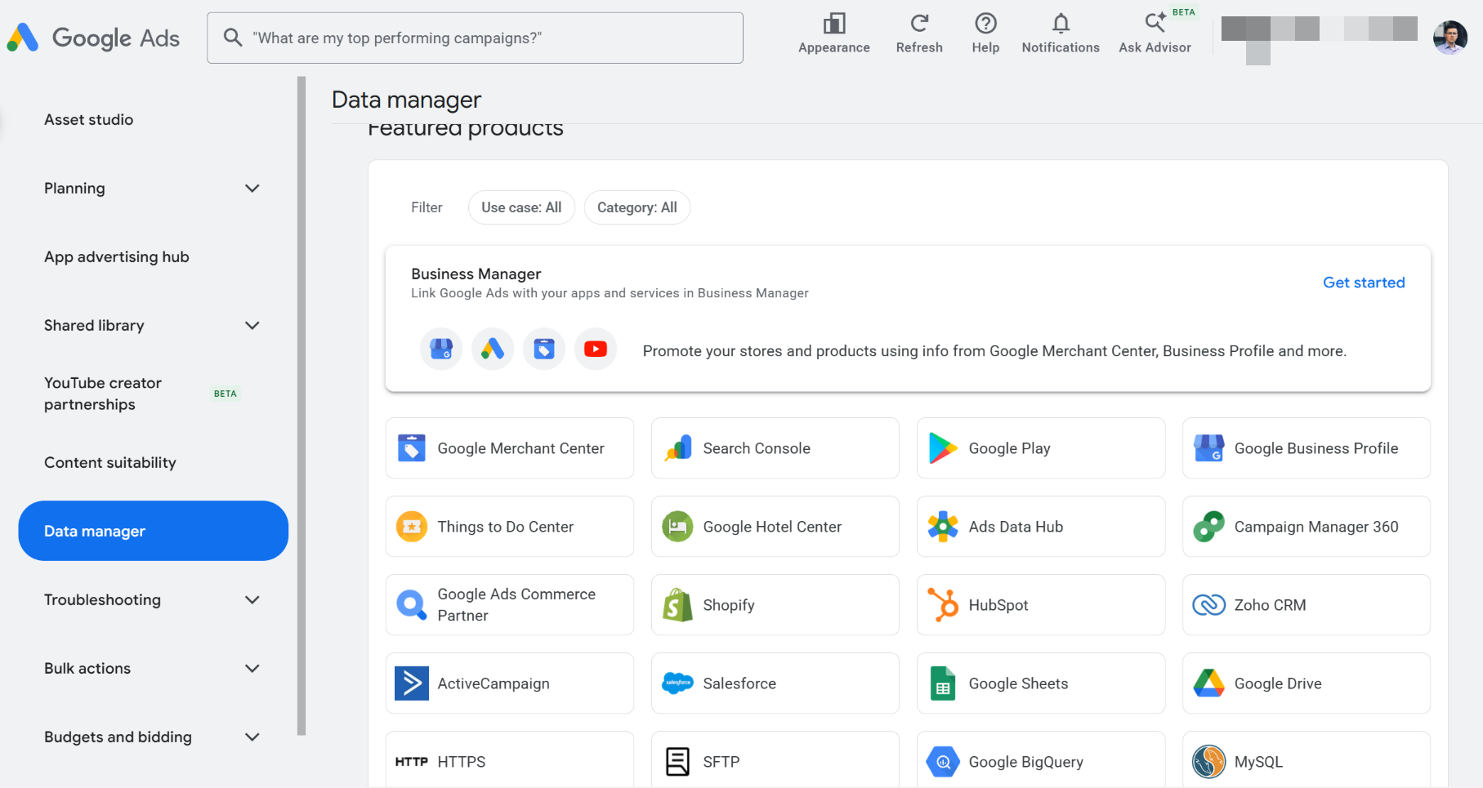The height and width of the screenshot is (788, 1483).
Task: Expand the Shared library chevron
Action: 252,325
